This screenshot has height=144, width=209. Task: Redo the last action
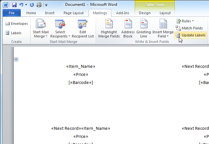32,5
